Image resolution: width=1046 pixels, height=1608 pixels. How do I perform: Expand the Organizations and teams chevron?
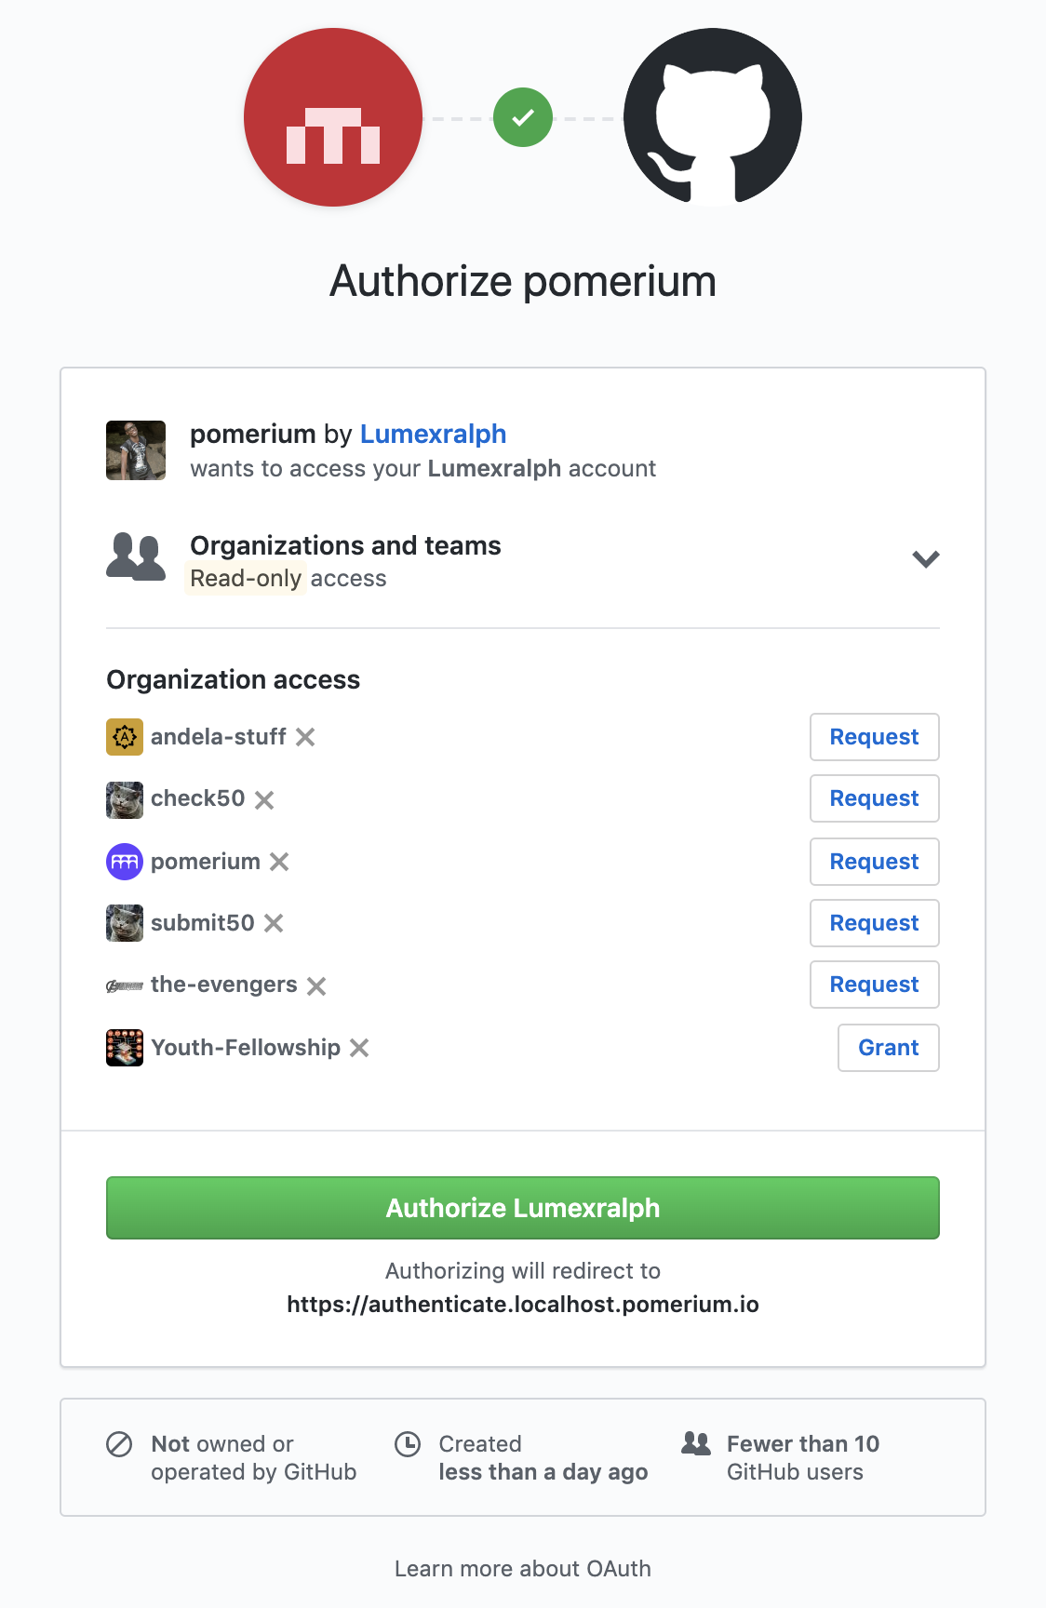coord(925,559)
